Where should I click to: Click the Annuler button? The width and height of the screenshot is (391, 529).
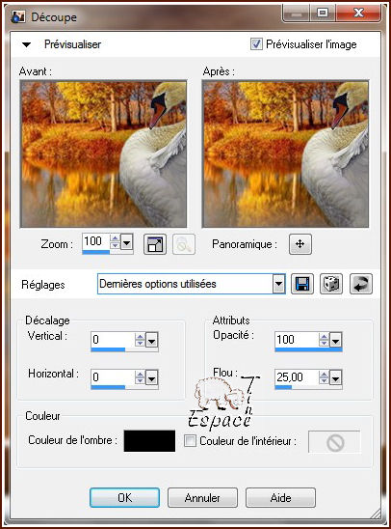pyautogui.click(x=202, y=497)
